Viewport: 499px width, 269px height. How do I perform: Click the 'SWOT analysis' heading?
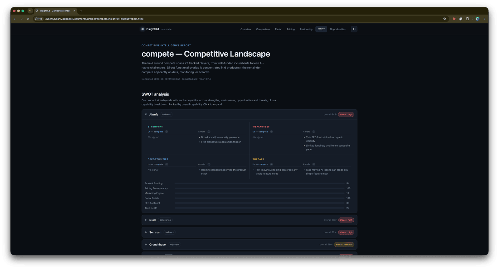(x=155, y=94)
